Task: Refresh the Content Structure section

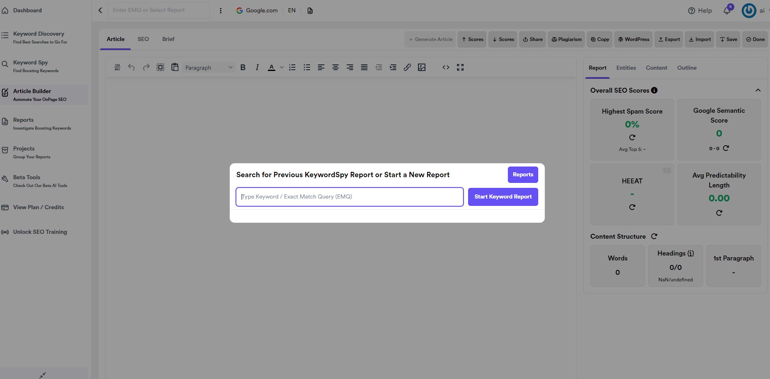Action: 654,236
